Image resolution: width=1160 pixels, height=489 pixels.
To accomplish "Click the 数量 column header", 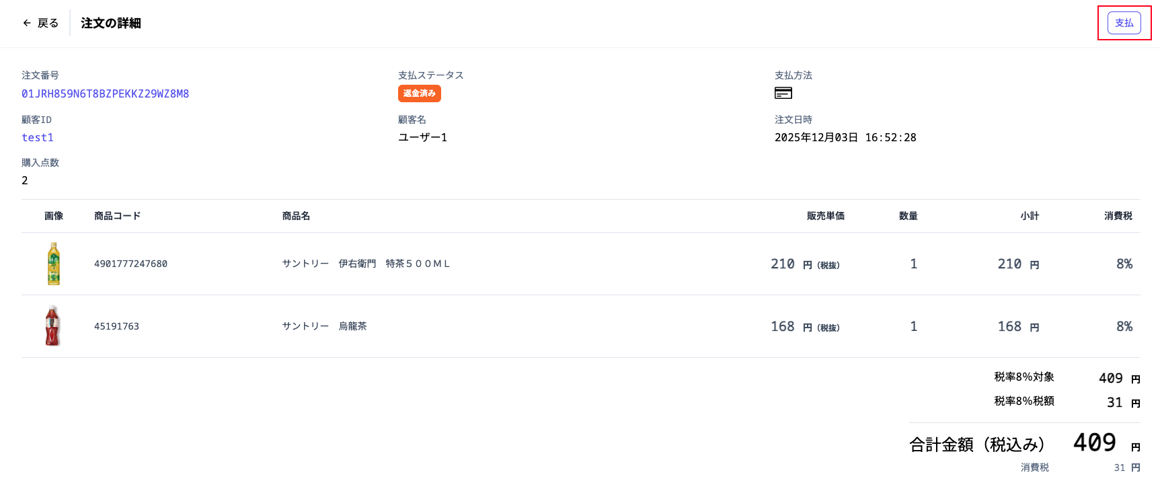I will (x=908, y=216).
